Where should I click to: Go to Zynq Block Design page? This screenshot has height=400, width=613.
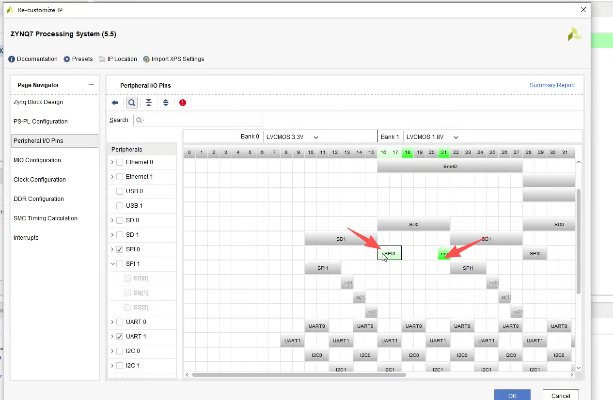point(38,102)
